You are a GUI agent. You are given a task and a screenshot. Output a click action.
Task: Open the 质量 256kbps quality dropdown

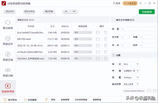[131, 78]
